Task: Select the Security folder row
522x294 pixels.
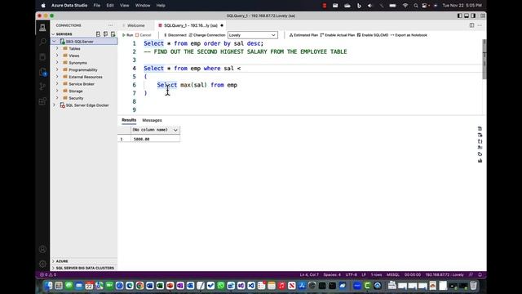Action: tap(84, 98)
